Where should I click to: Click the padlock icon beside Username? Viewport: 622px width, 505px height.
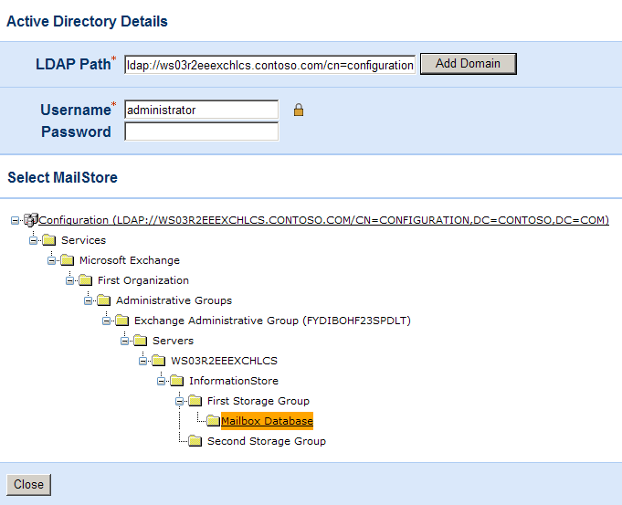(x=298, y=110)
